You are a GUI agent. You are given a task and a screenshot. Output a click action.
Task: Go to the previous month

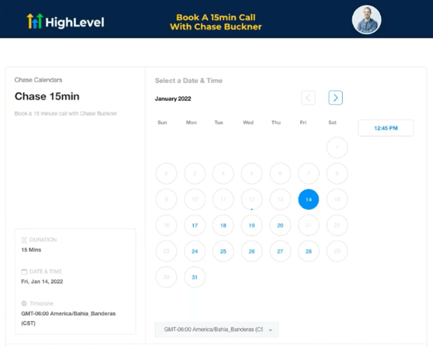(308, 98)
